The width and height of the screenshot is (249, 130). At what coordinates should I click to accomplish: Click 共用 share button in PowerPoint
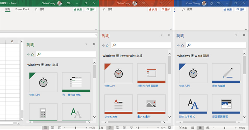point(153,10)
